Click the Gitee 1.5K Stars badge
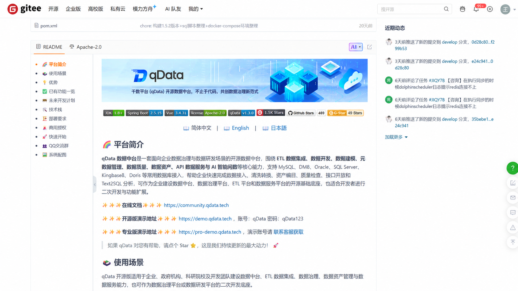Image resolution: width=518 pixels, height=291 pixels. 271,113
